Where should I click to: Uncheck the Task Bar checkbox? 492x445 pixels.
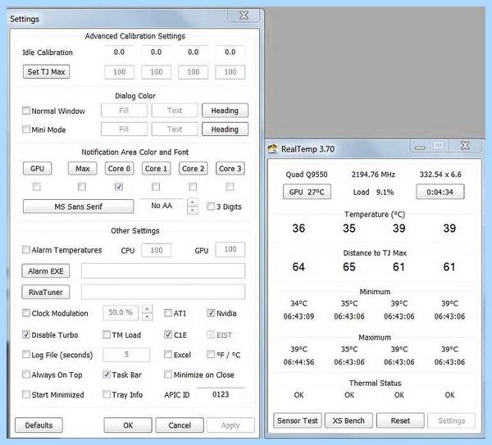[x=107, y=375]
